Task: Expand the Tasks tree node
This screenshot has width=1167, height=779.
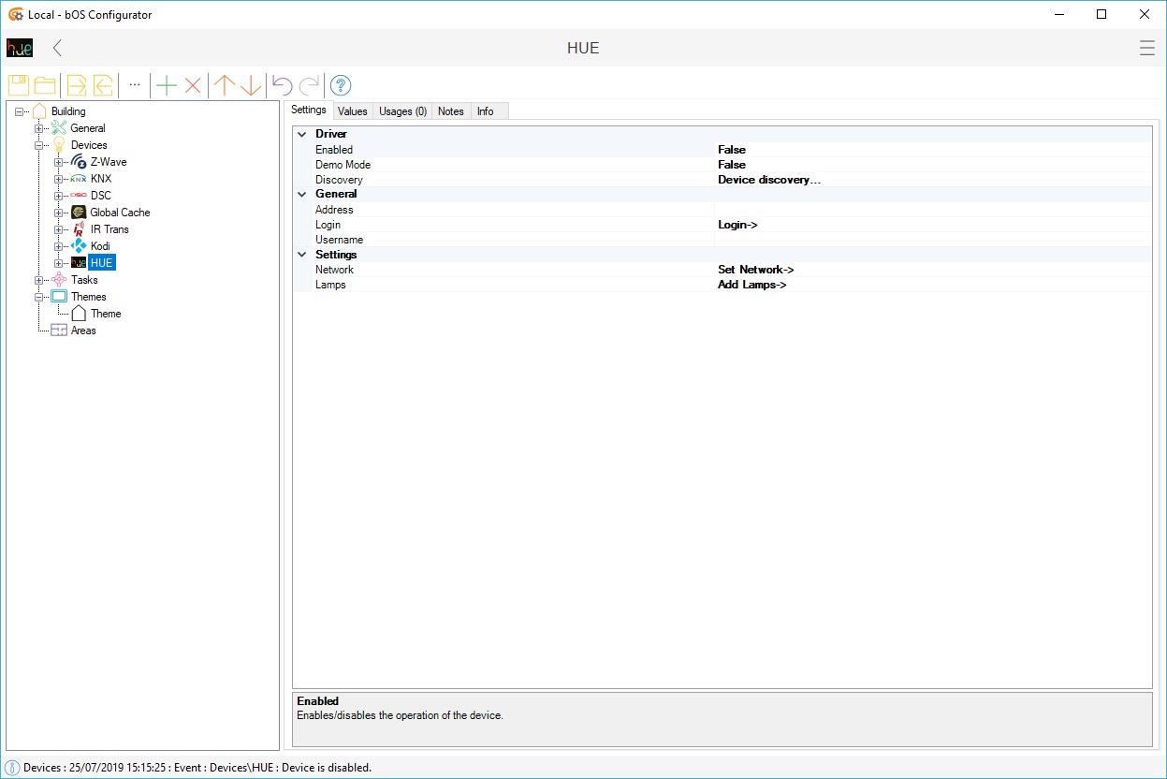Action: coord(39,281)
